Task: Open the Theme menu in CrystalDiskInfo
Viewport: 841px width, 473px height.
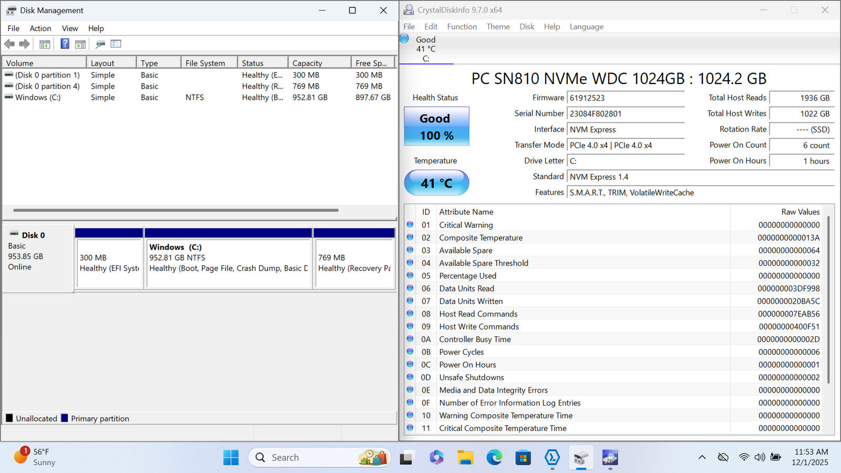Action: (x=498, y=27)
